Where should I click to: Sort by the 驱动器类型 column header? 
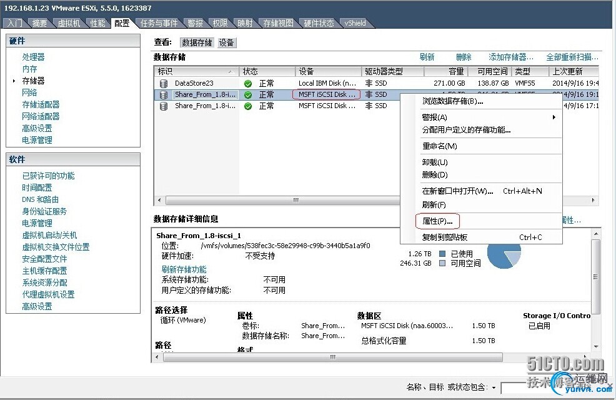(392, 71)
